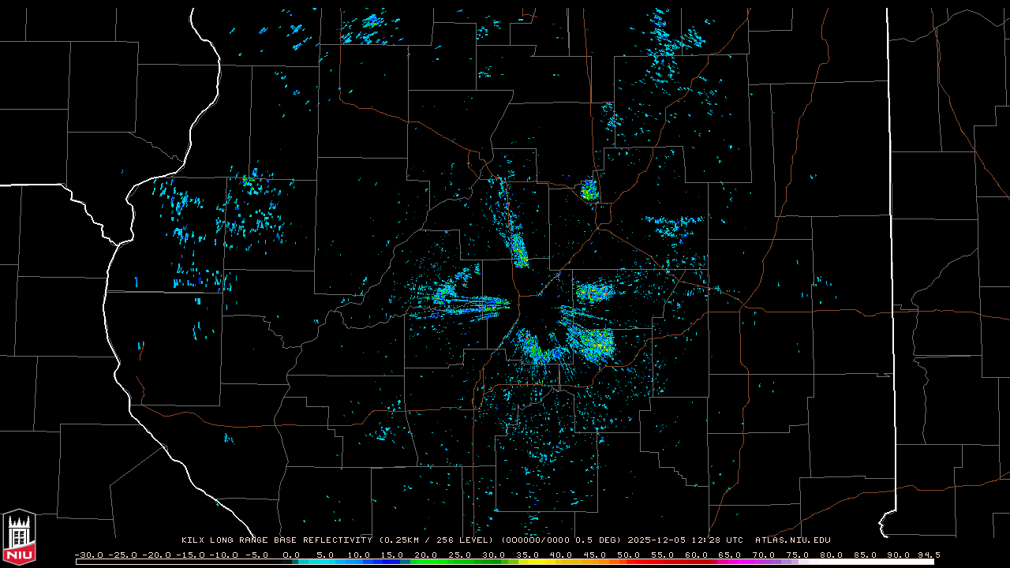Click the "70.0" scale label

click(x=763, y=555)
